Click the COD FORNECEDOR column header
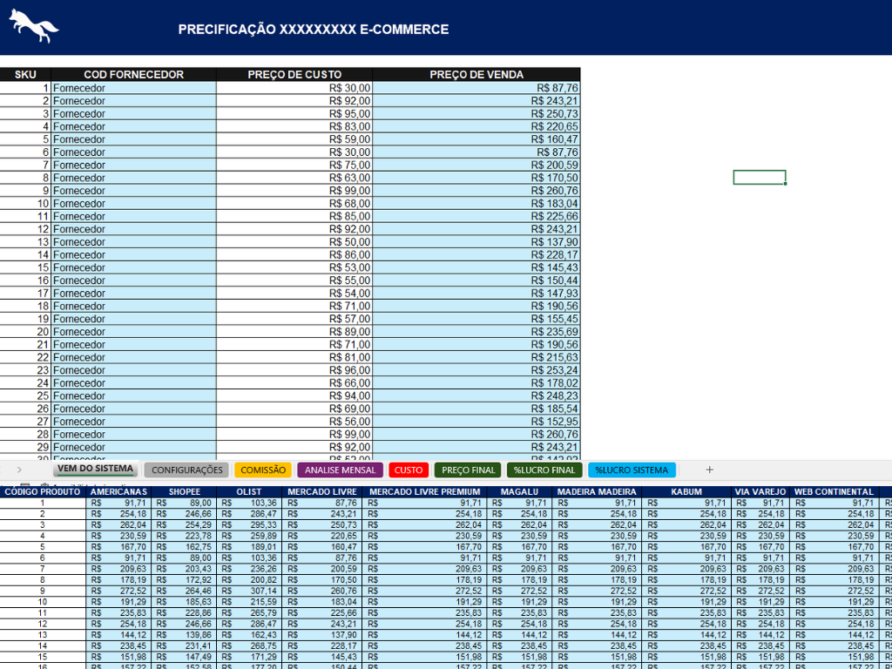 [133, 75]
